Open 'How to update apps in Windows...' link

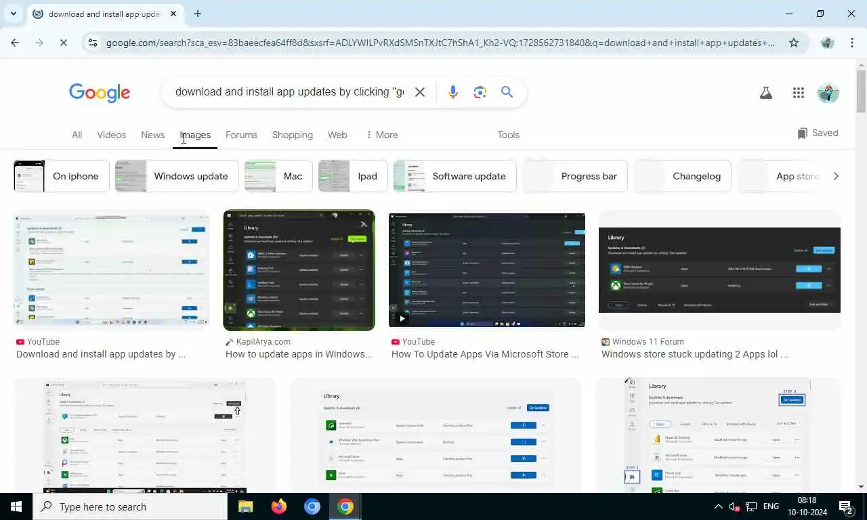[299, 354]
